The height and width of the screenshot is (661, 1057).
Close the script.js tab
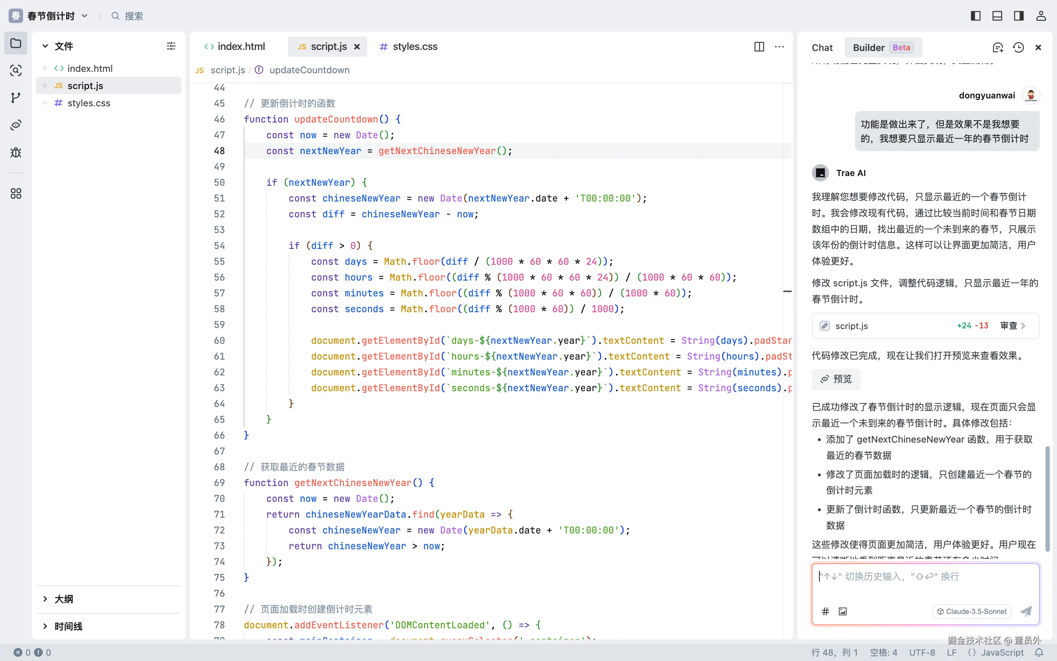[357, 47]
